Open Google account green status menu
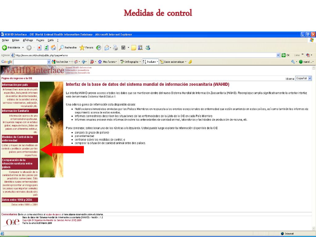The width and height of the screenshot is (316, 237). pos(306,62)
